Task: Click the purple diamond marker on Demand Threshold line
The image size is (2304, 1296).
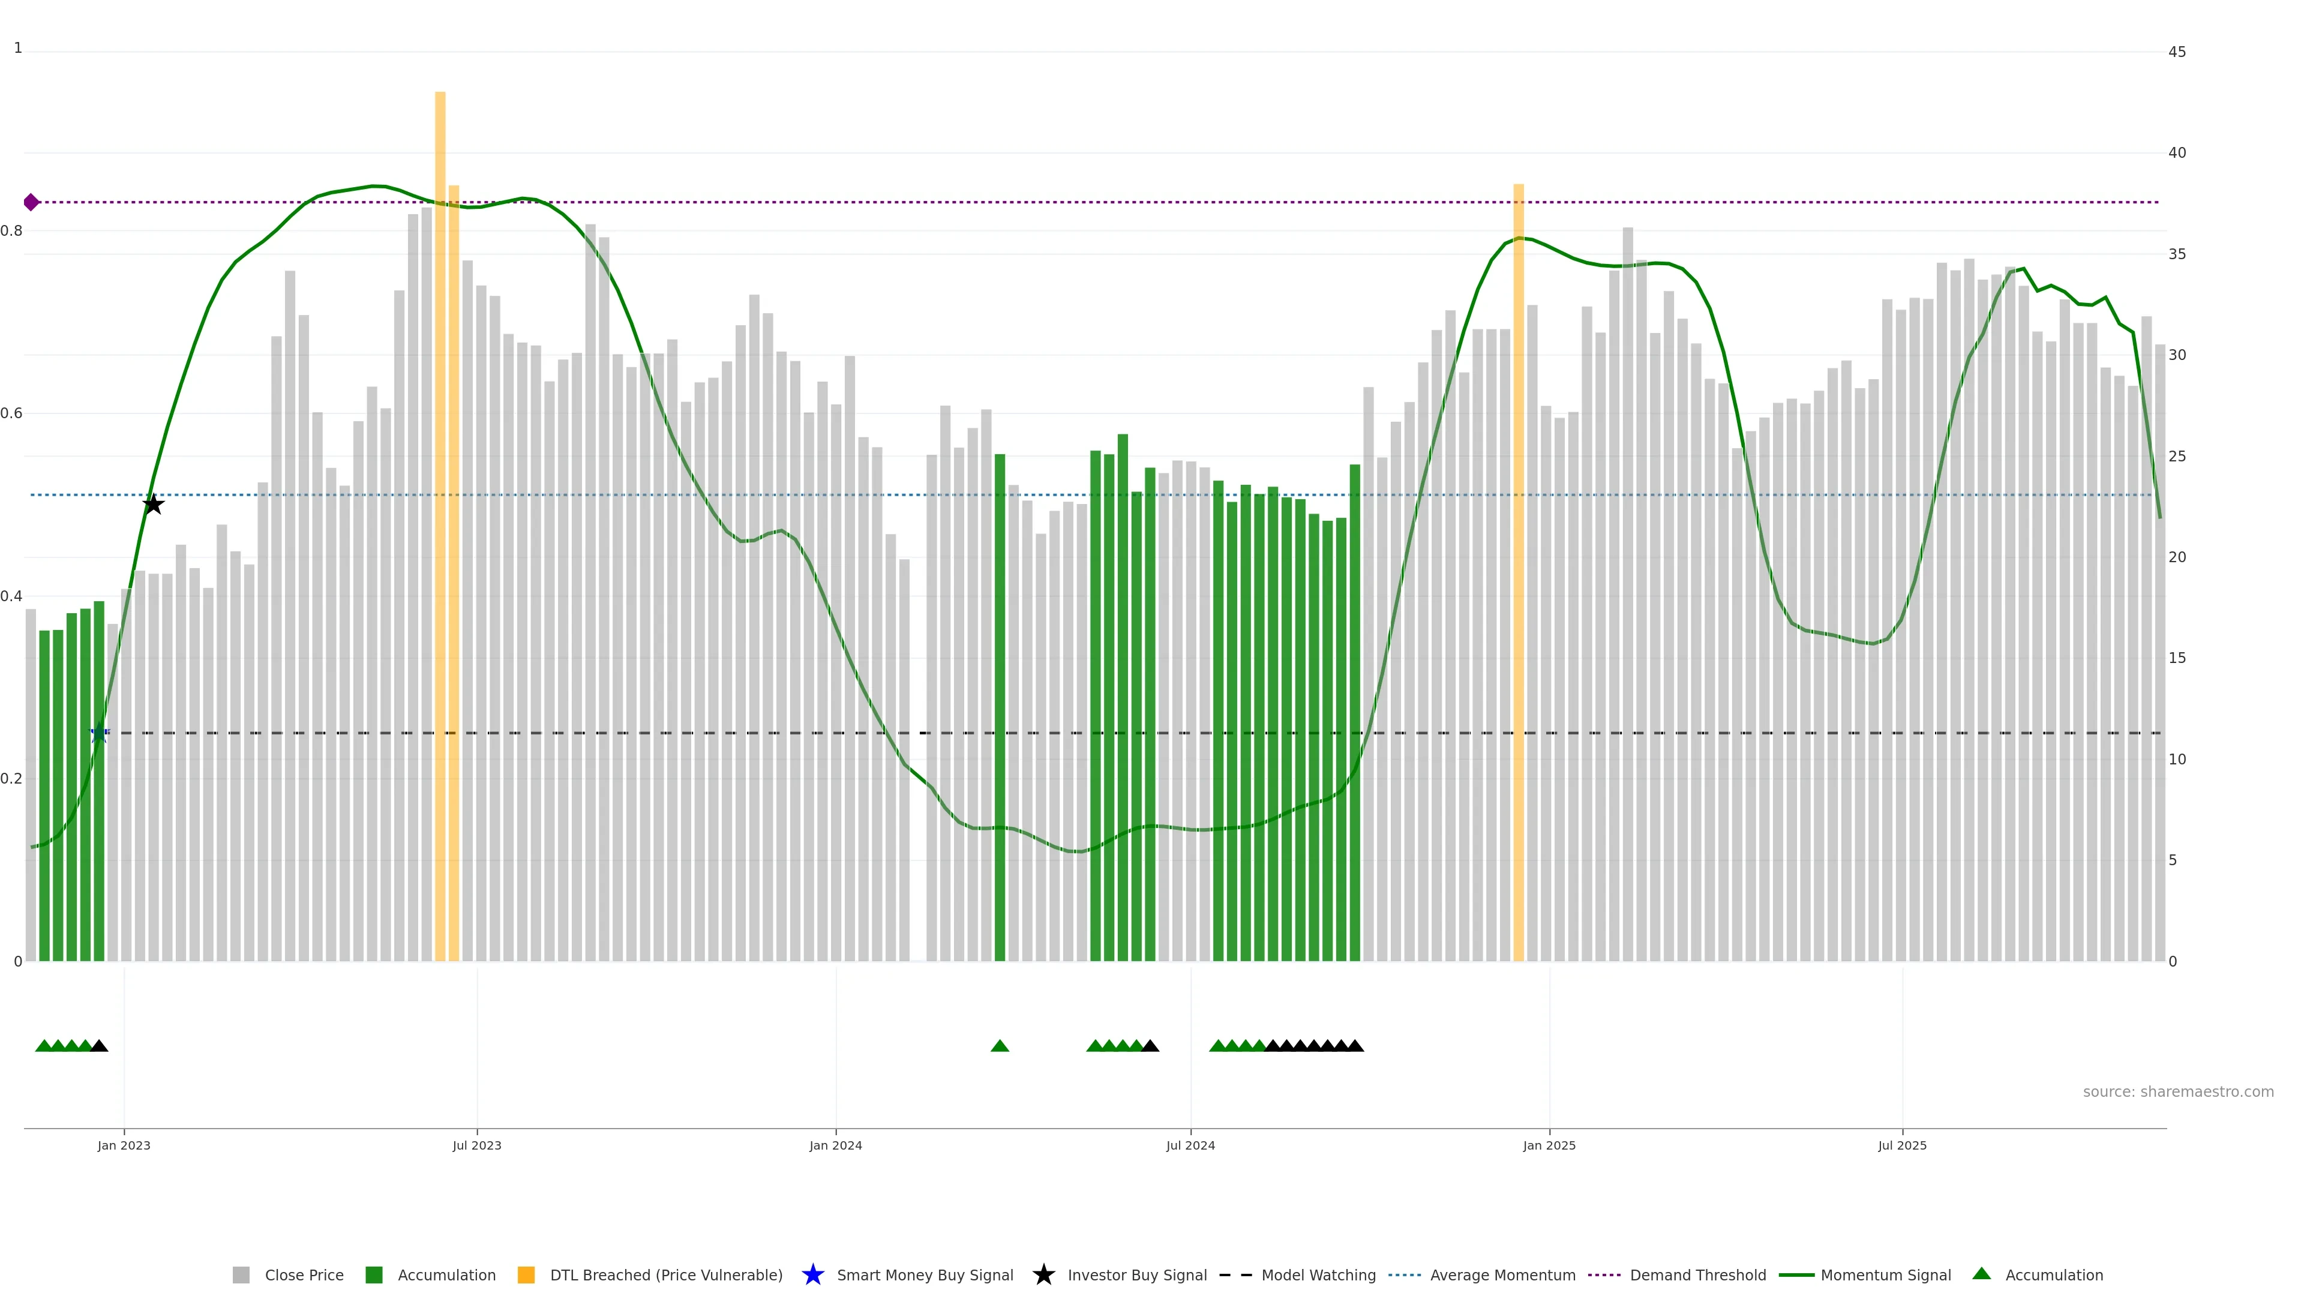Action: point(31,202)
